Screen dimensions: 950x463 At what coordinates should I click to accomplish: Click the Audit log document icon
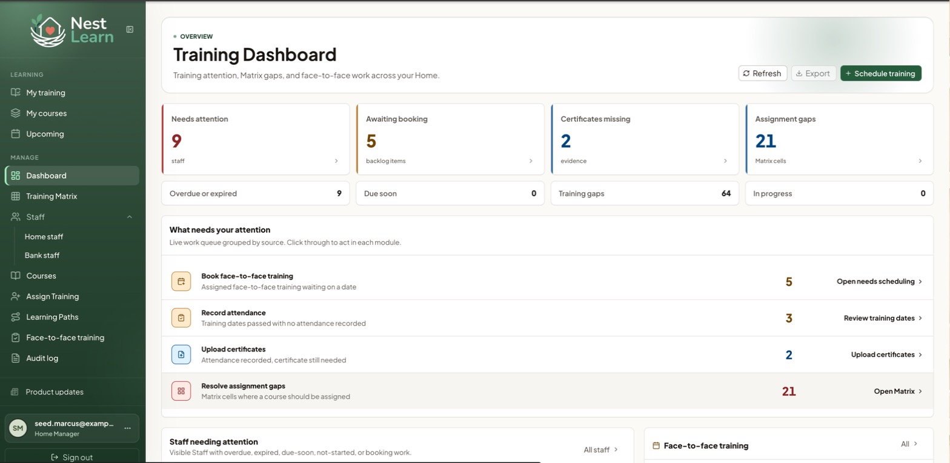pos(16,358)
